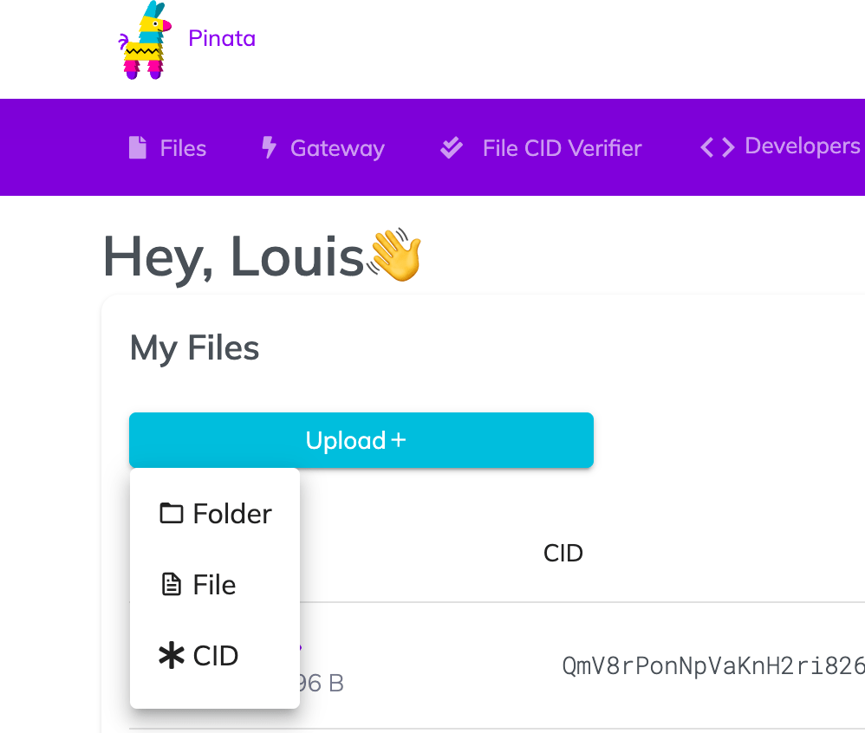Image resolution: width=865 pixels, height=733 pixels.
Task: Click the asterisk icon beside CID option
Action: pyautogui.click(x=172, y=655)
